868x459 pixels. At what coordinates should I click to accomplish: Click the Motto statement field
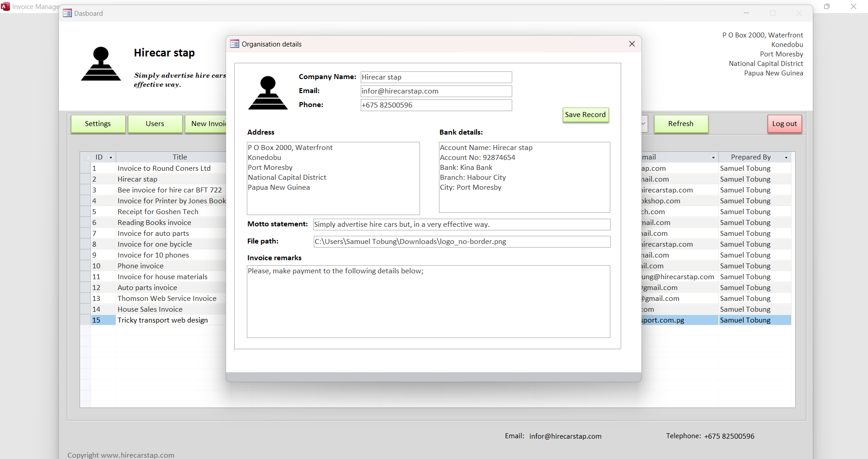click(462, 225)
